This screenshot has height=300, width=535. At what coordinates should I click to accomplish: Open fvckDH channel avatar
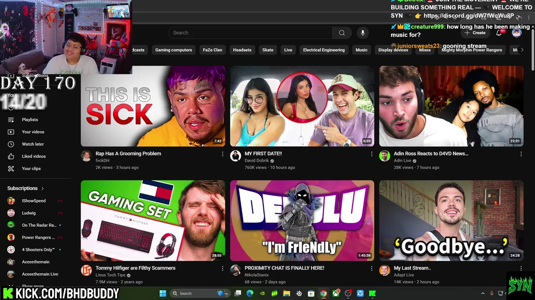[x=87, y=156]
